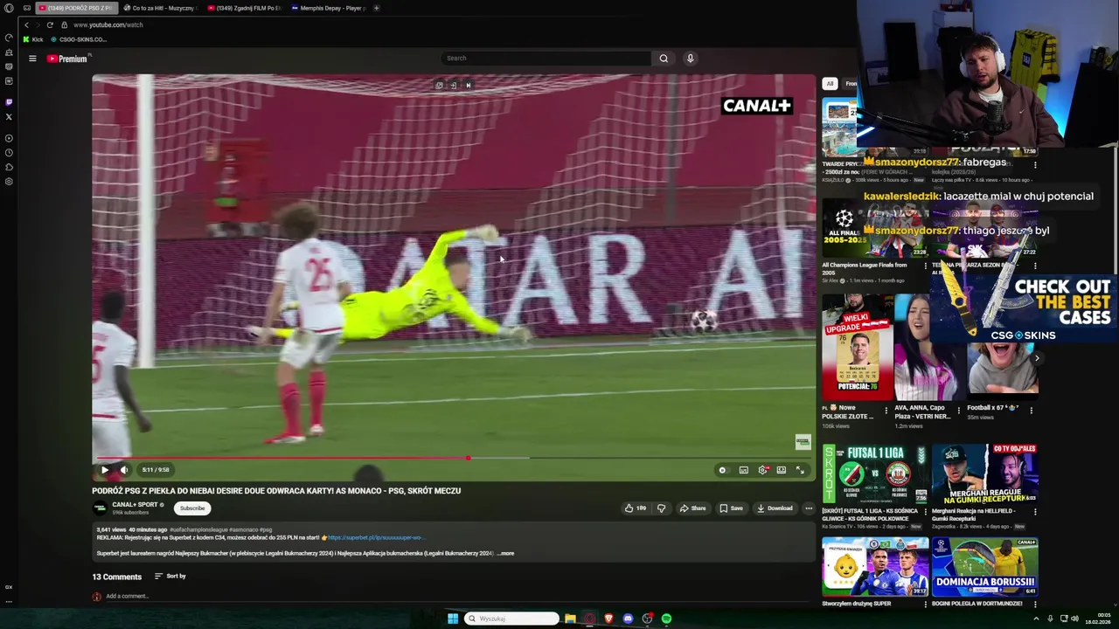
Task: Expand description with ...more
Action: pyautogui.click(x=506, y=553)
